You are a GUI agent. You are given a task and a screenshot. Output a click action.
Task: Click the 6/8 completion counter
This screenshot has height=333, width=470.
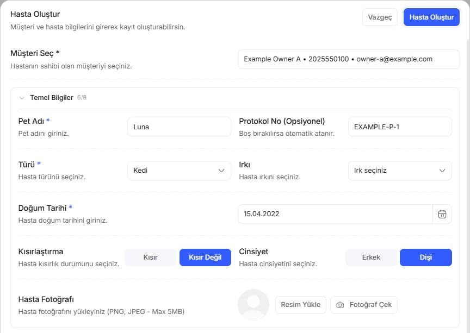[x=82, y=97]
